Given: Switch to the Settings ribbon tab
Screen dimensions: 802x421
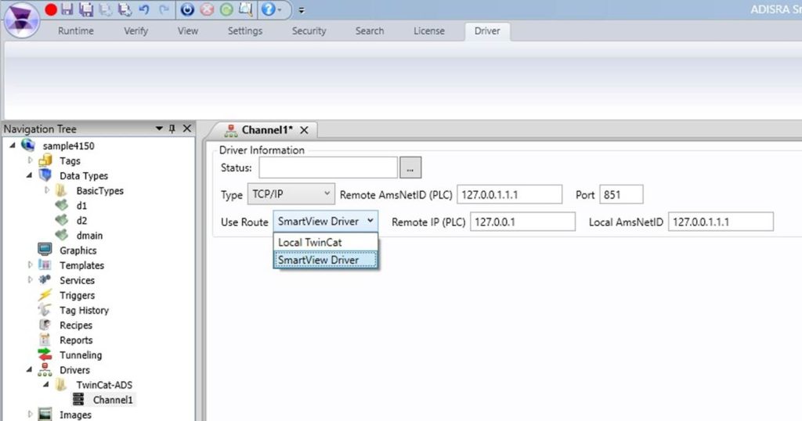Looking at the screenshot, I should 245,31.
